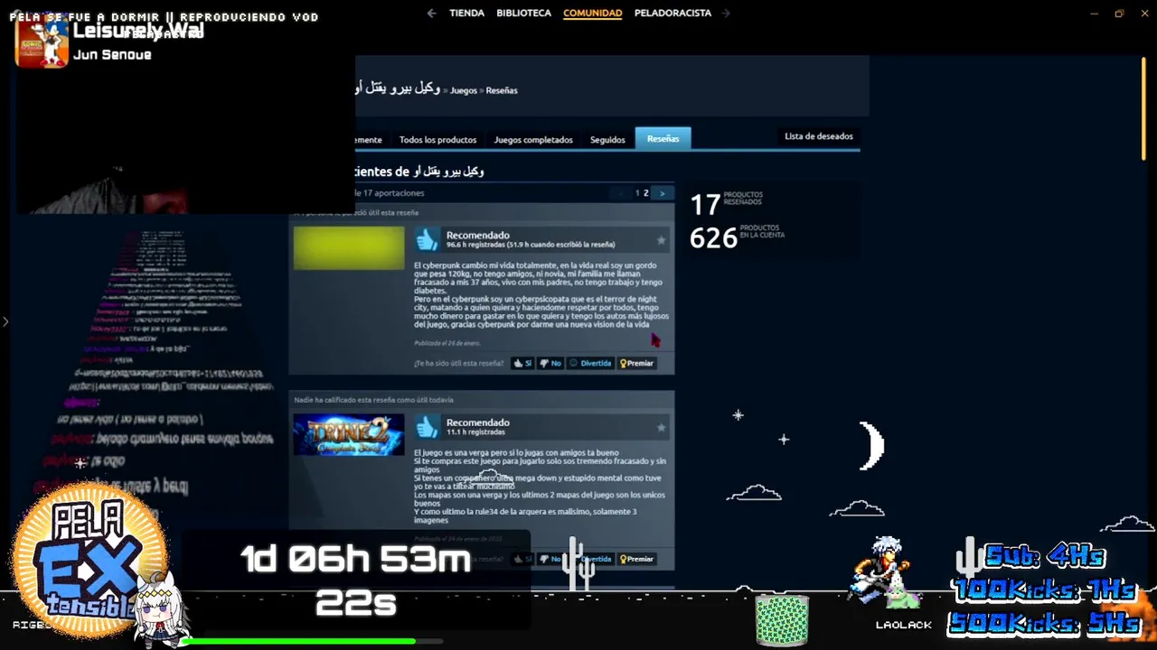Click Premiar on the Cyberpunk review
Viewport: 1157px width, 650px height.
point(636,363)
